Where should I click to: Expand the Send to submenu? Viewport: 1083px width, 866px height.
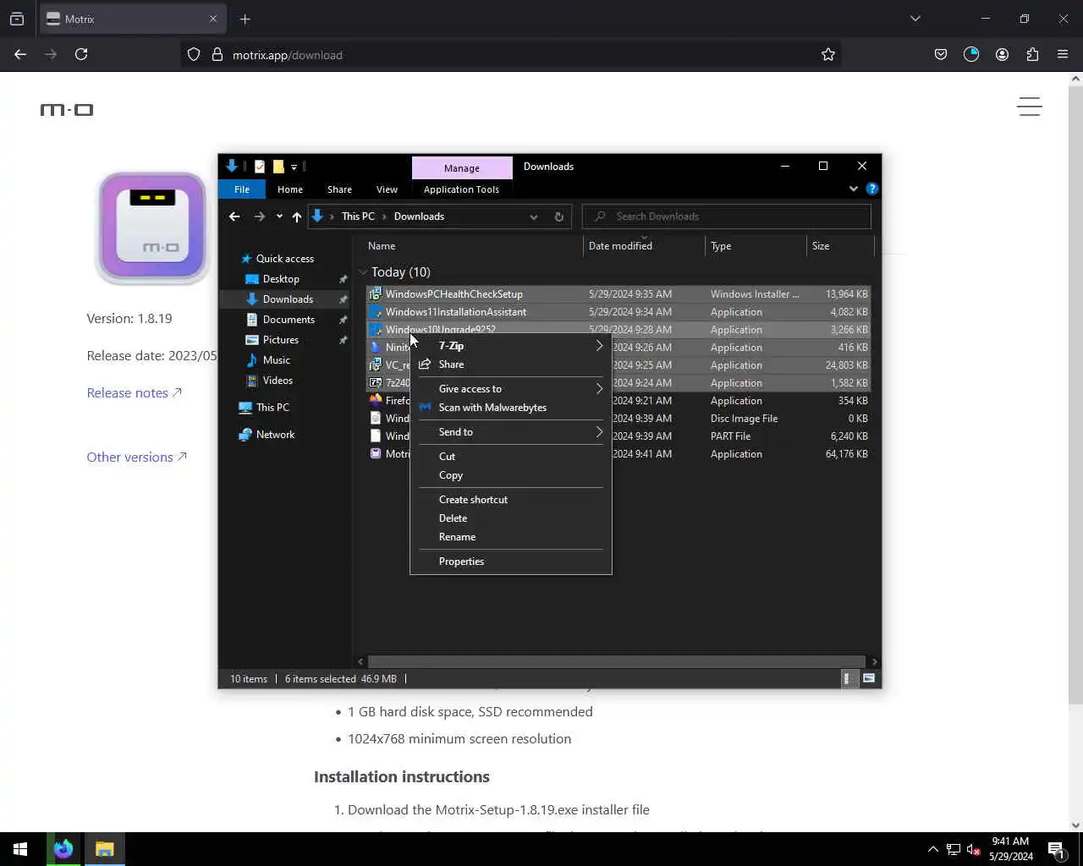coord(511,431)
